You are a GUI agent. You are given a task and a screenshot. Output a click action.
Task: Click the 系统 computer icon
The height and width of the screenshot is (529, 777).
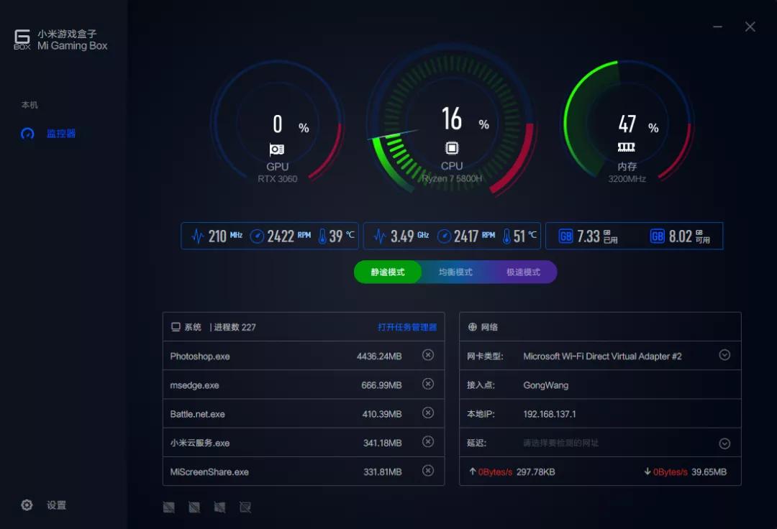pyautogui.click(x=176, y=327)
